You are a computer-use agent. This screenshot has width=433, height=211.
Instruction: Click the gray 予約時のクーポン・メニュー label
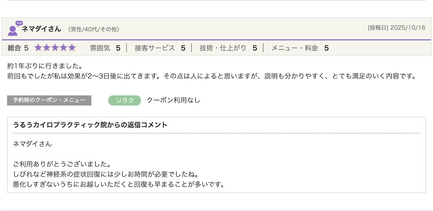49,100
